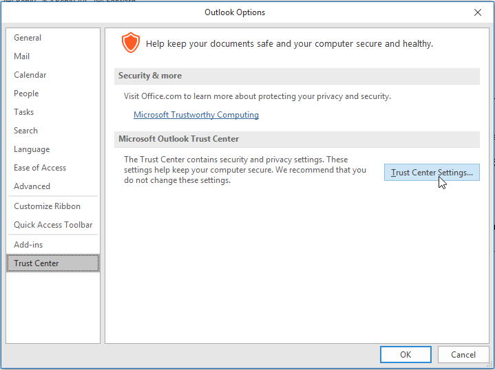This screenshot has width=495, height=370.
Task: Open the Add-ins options page
Action: tap(28, 245)
